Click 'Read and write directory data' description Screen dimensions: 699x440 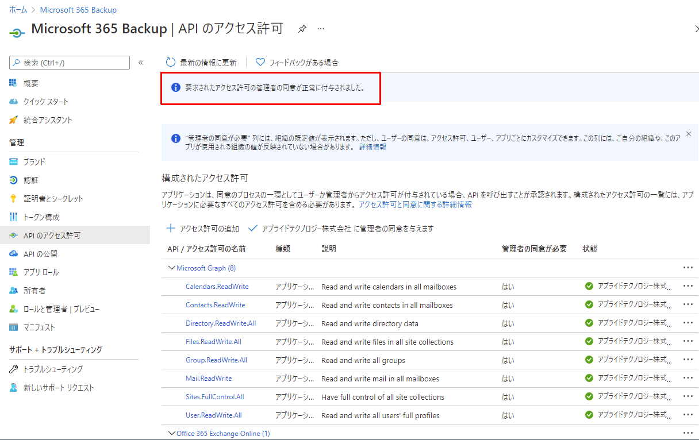click(370, 323)
